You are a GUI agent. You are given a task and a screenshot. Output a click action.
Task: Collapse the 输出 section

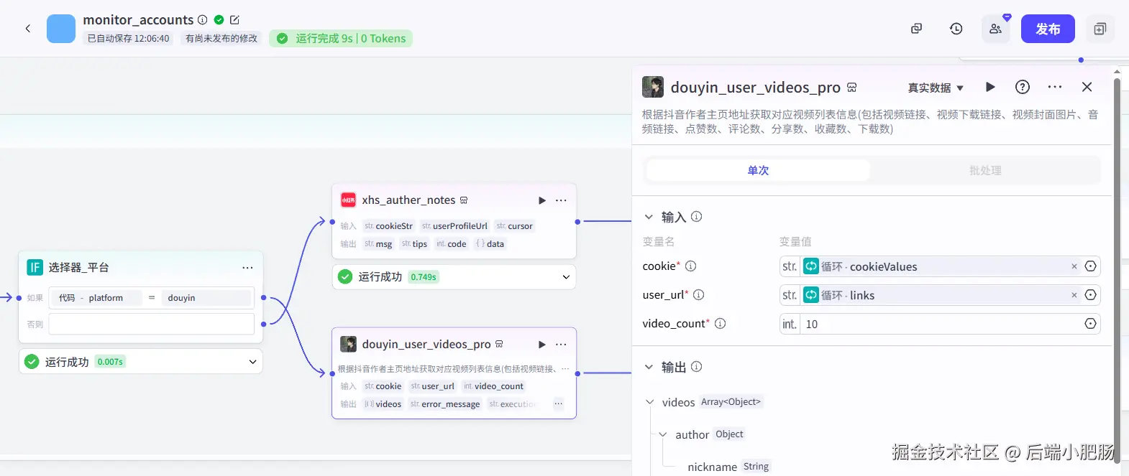[x=649, y=367]
